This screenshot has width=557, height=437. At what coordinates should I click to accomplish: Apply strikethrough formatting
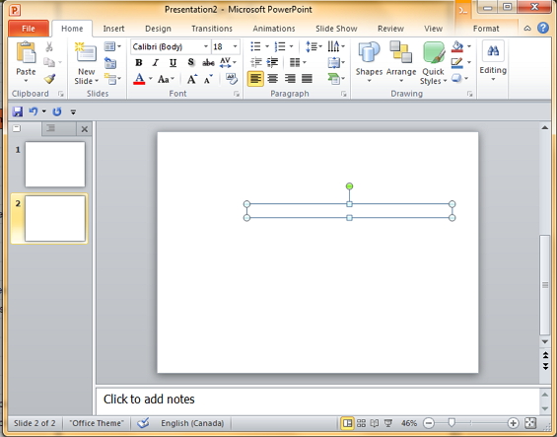209,63
